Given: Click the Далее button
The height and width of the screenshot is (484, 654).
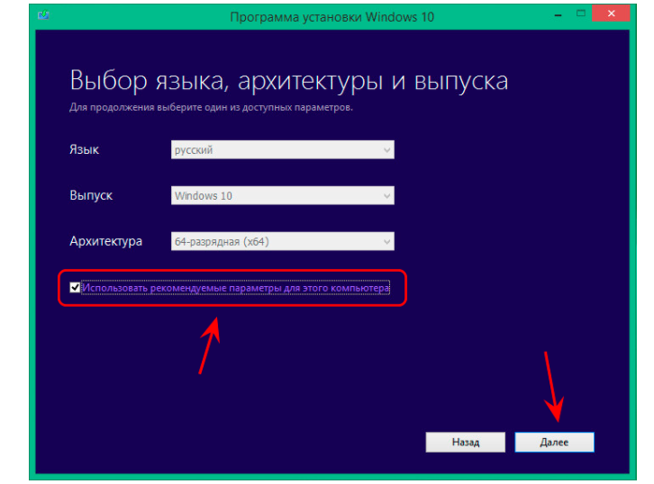Looking at the screenshot, I should click(x=554, y=442).
